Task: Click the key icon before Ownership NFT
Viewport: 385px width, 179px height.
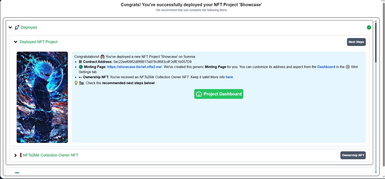Action: pos(80,77)
